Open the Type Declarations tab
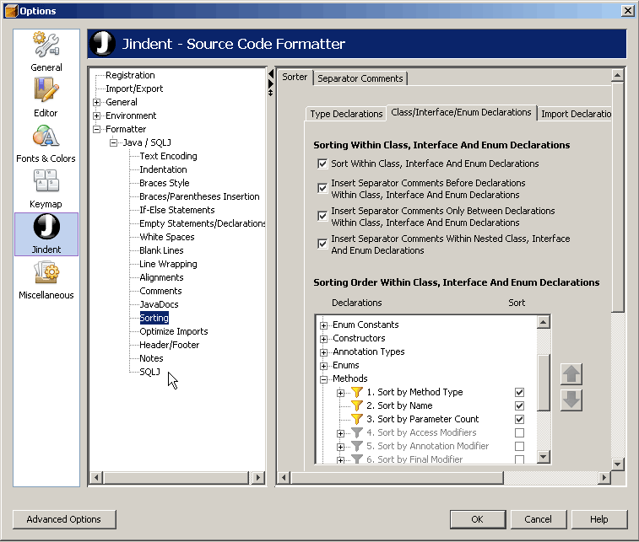Viewport: 639px width, 542px height. click(x=346, y=114)
